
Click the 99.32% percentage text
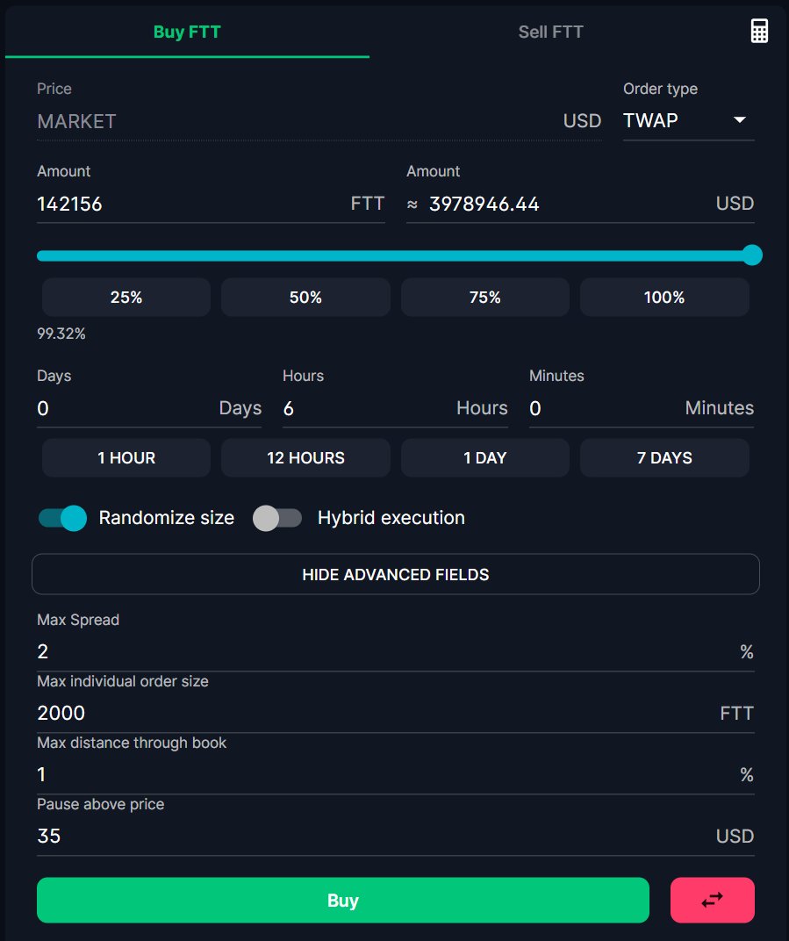click(61, 334)
